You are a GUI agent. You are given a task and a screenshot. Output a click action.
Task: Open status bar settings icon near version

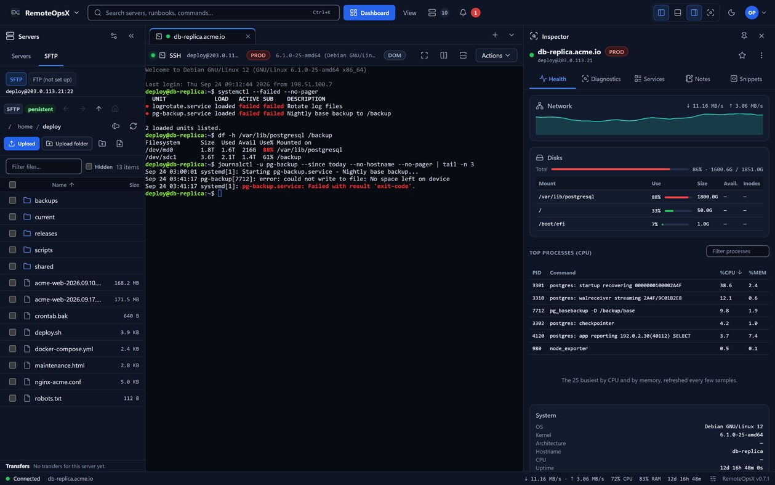coord(713,479)
